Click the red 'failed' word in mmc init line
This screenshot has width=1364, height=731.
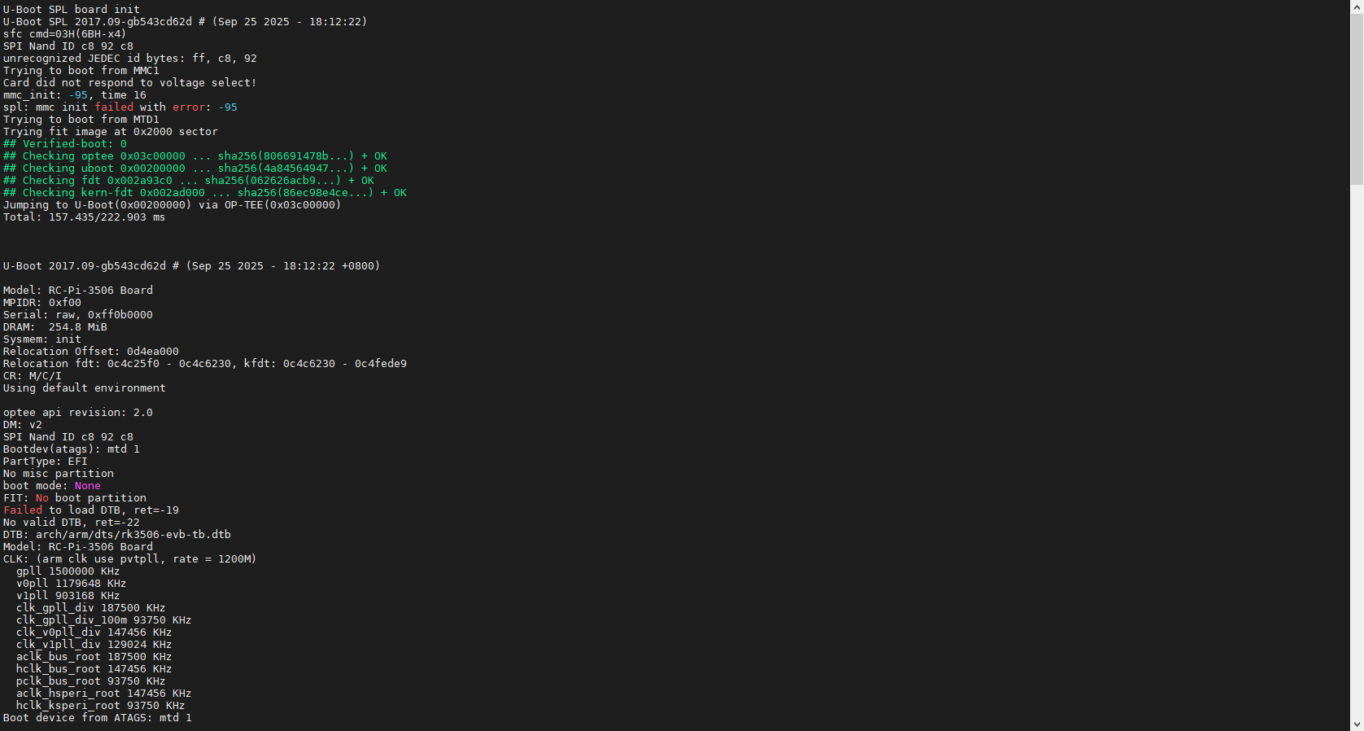(114, 107)
